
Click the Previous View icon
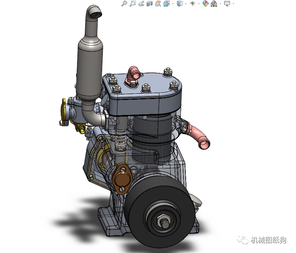141,4
